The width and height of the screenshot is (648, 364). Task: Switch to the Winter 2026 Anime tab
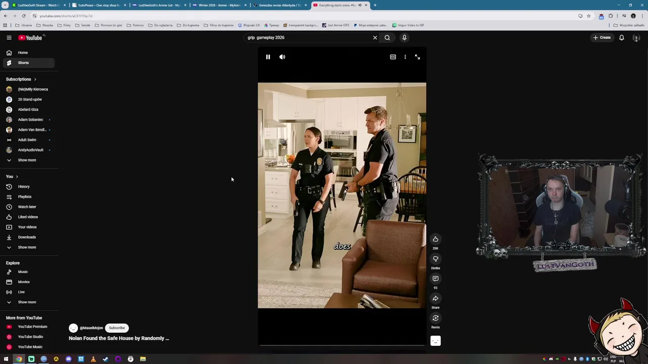[219, 5]
